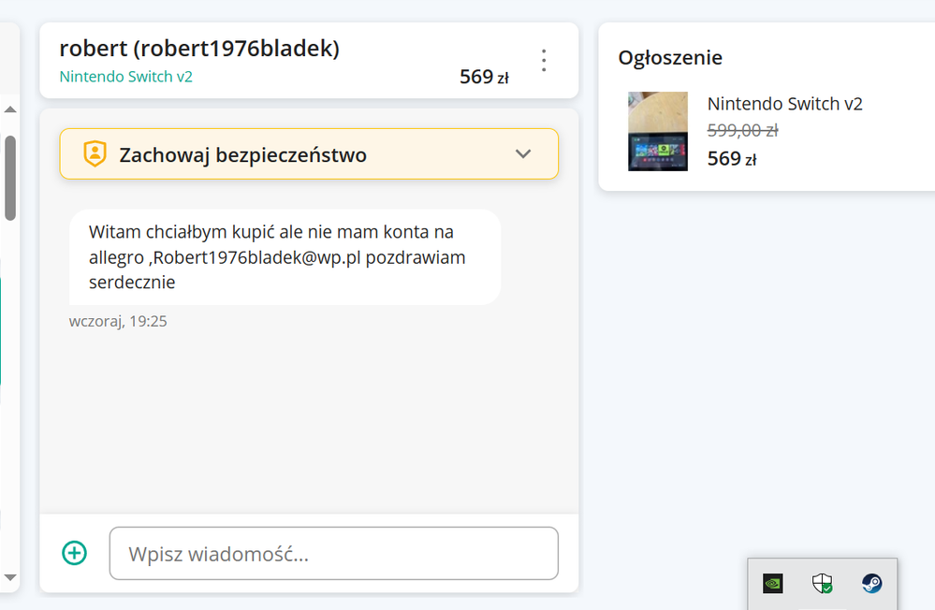Open Windows Security shield tray icon

pos(823,583)
